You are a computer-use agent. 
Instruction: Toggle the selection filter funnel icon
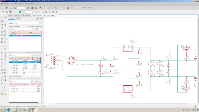point(10,12)
